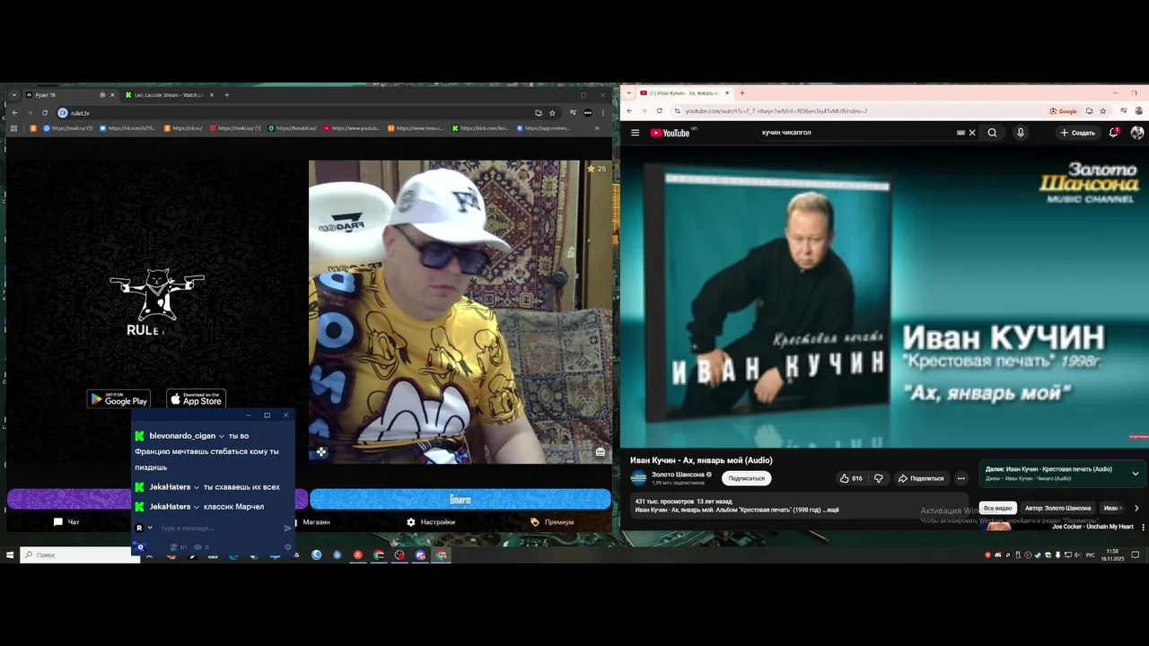Viewport: 1149px width, 646px height.
Task: Open a new tab in rulet.tv window
Action: tap(226, 95)
